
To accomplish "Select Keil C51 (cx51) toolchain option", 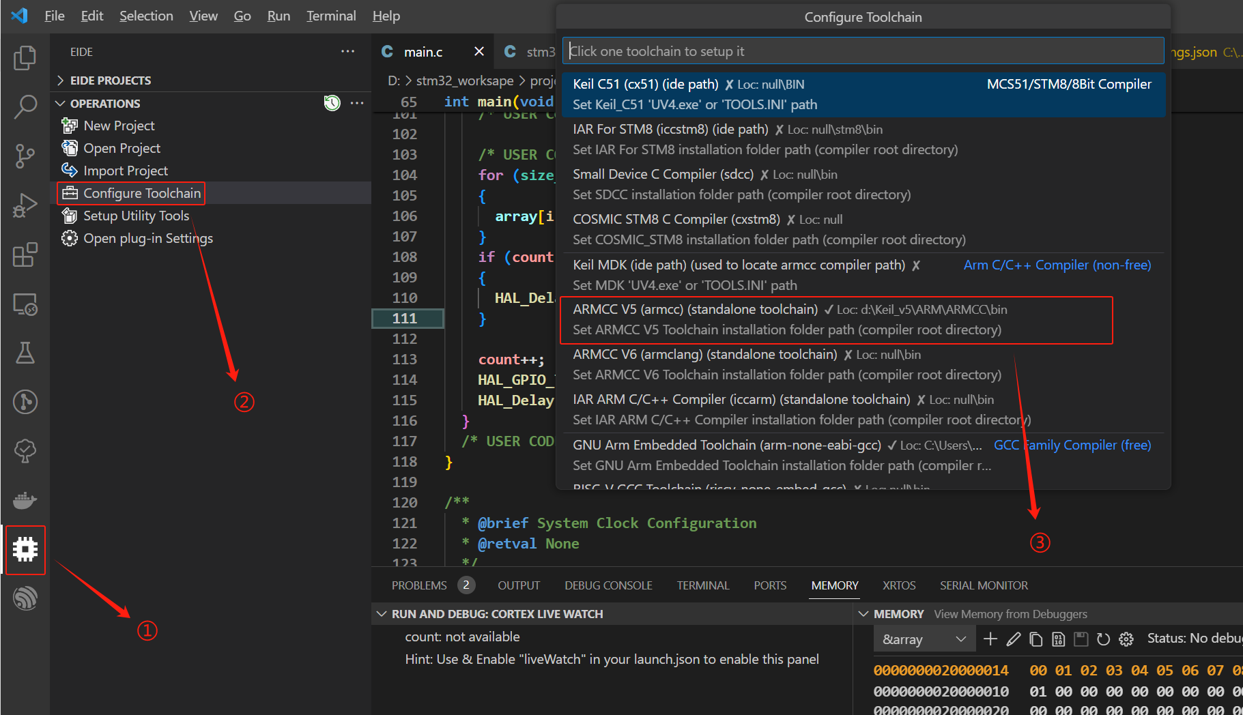I will 863,94.
